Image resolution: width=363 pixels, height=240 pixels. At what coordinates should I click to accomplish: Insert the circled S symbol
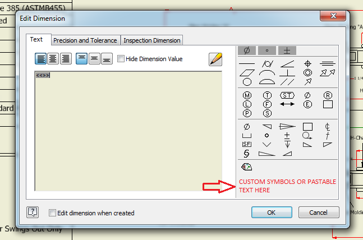point(267,113)
